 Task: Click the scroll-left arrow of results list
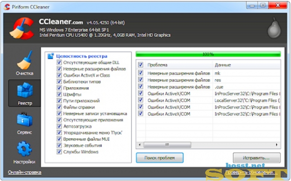(139, 145)
